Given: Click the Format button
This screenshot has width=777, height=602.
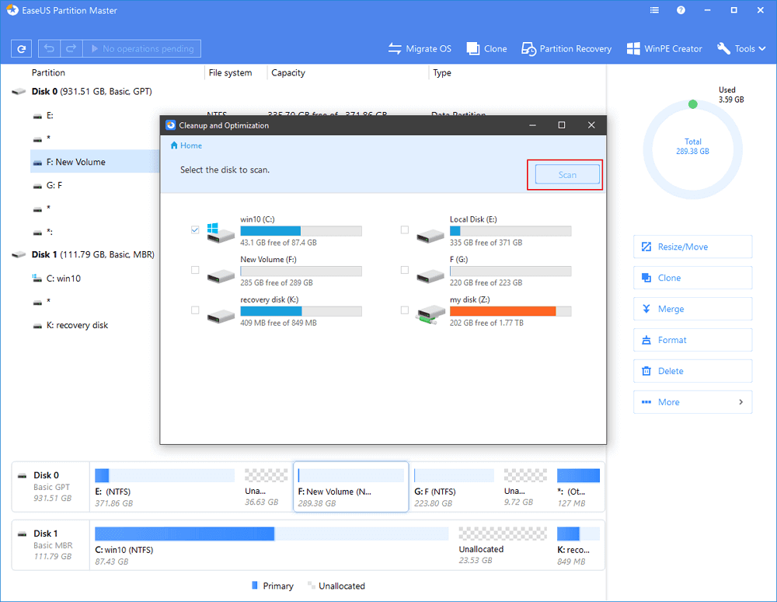Looking at the screenshot, I should (x=692, y=340).
